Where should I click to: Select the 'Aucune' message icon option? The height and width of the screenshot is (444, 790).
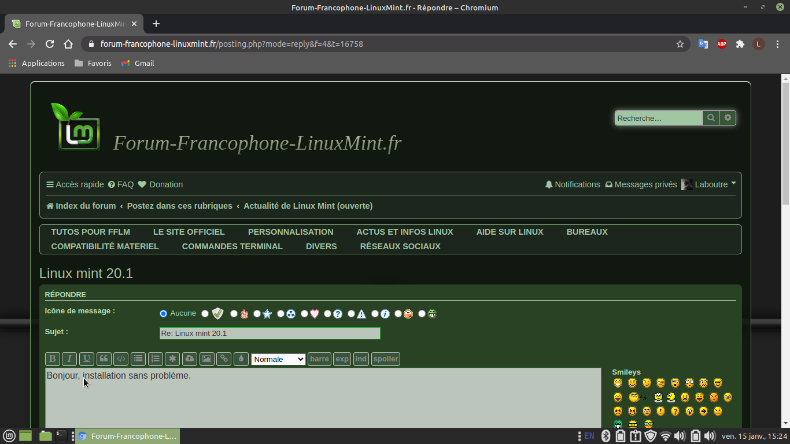(163, 313)
